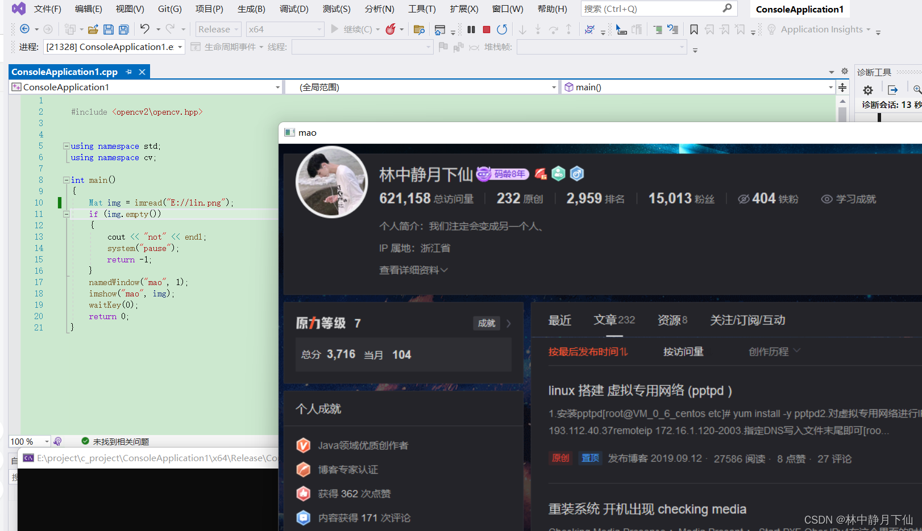This screenshot has height=531, width=922.
Task: Sort posts by 按访问量
Action: tap(683, 352)
